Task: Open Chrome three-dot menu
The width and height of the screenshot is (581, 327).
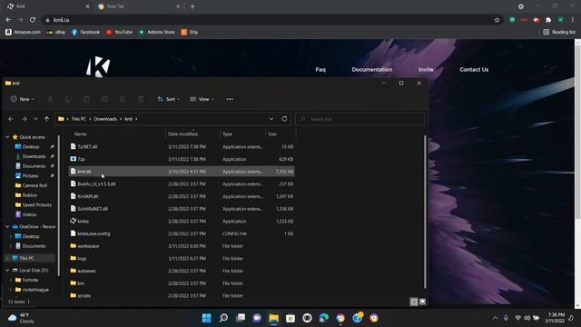Action: pos(573,20)
